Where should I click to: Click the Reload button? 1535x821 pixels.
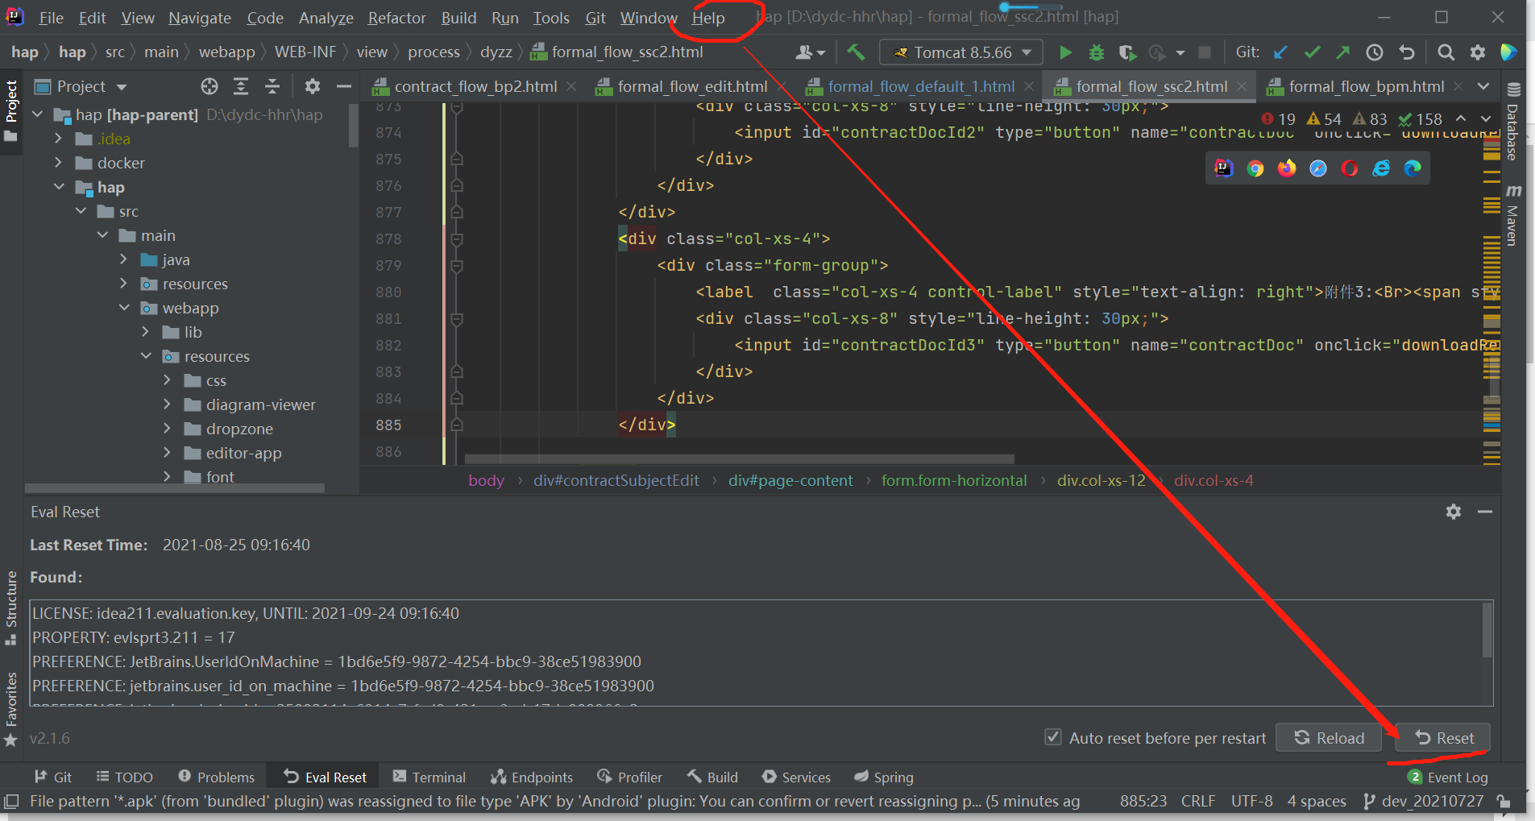tap(1329, 738)
